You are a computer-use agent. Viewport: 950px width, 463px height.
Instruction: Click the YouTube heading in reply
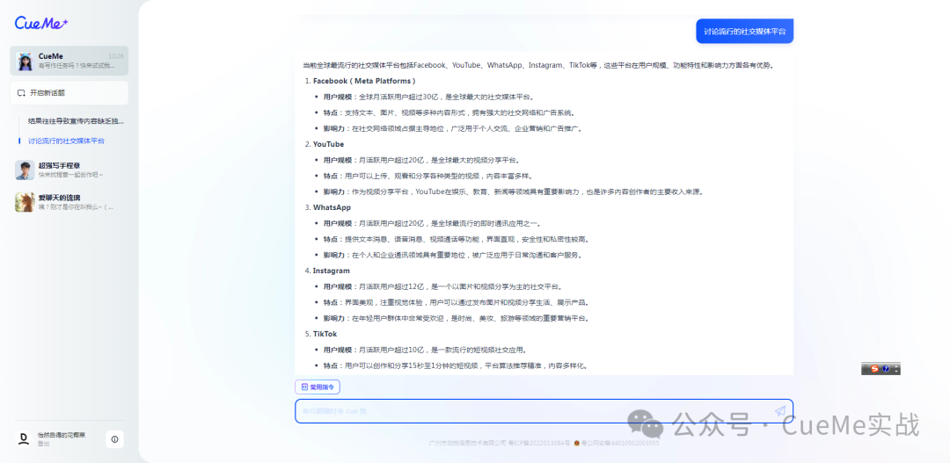click(x=328, y=144)
